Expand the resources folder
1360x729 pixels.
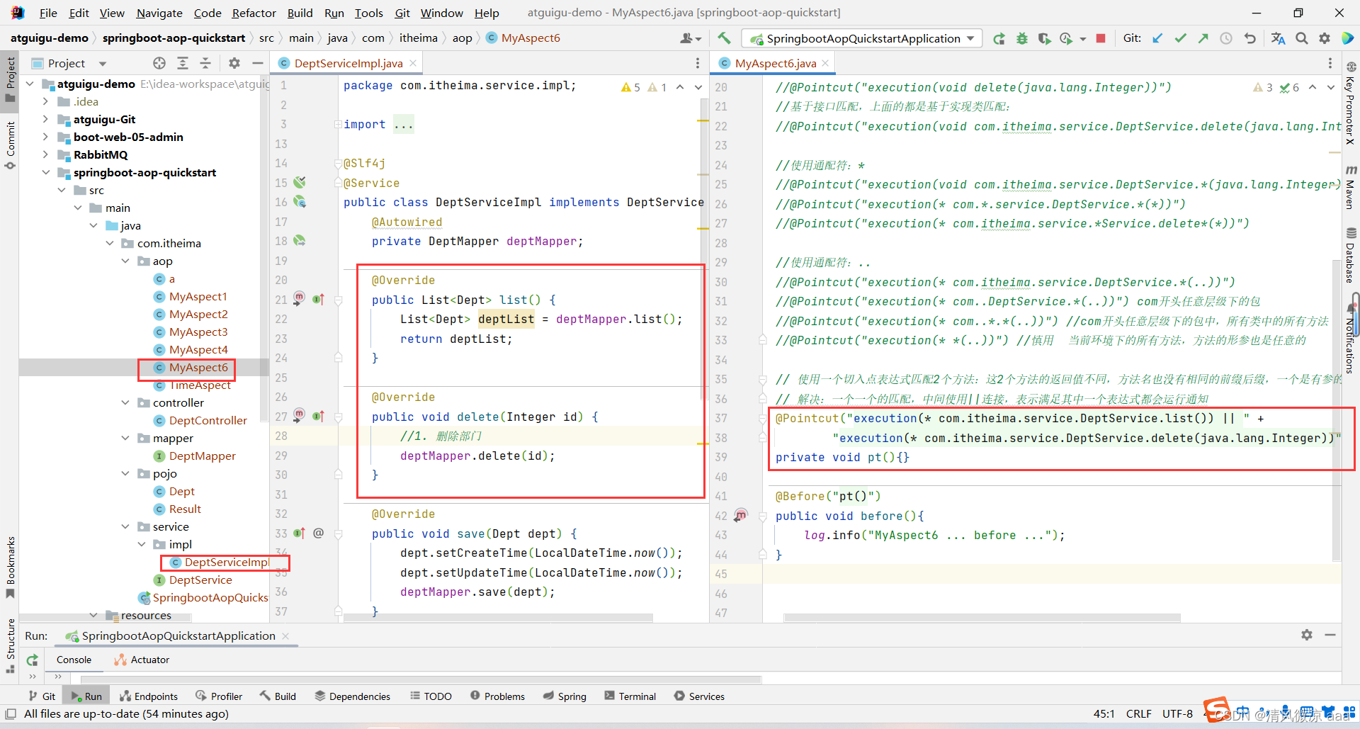coord(93,615)
